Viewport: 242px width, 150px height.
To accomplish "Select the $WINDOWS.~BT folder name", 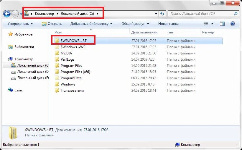I will point(74,41).
